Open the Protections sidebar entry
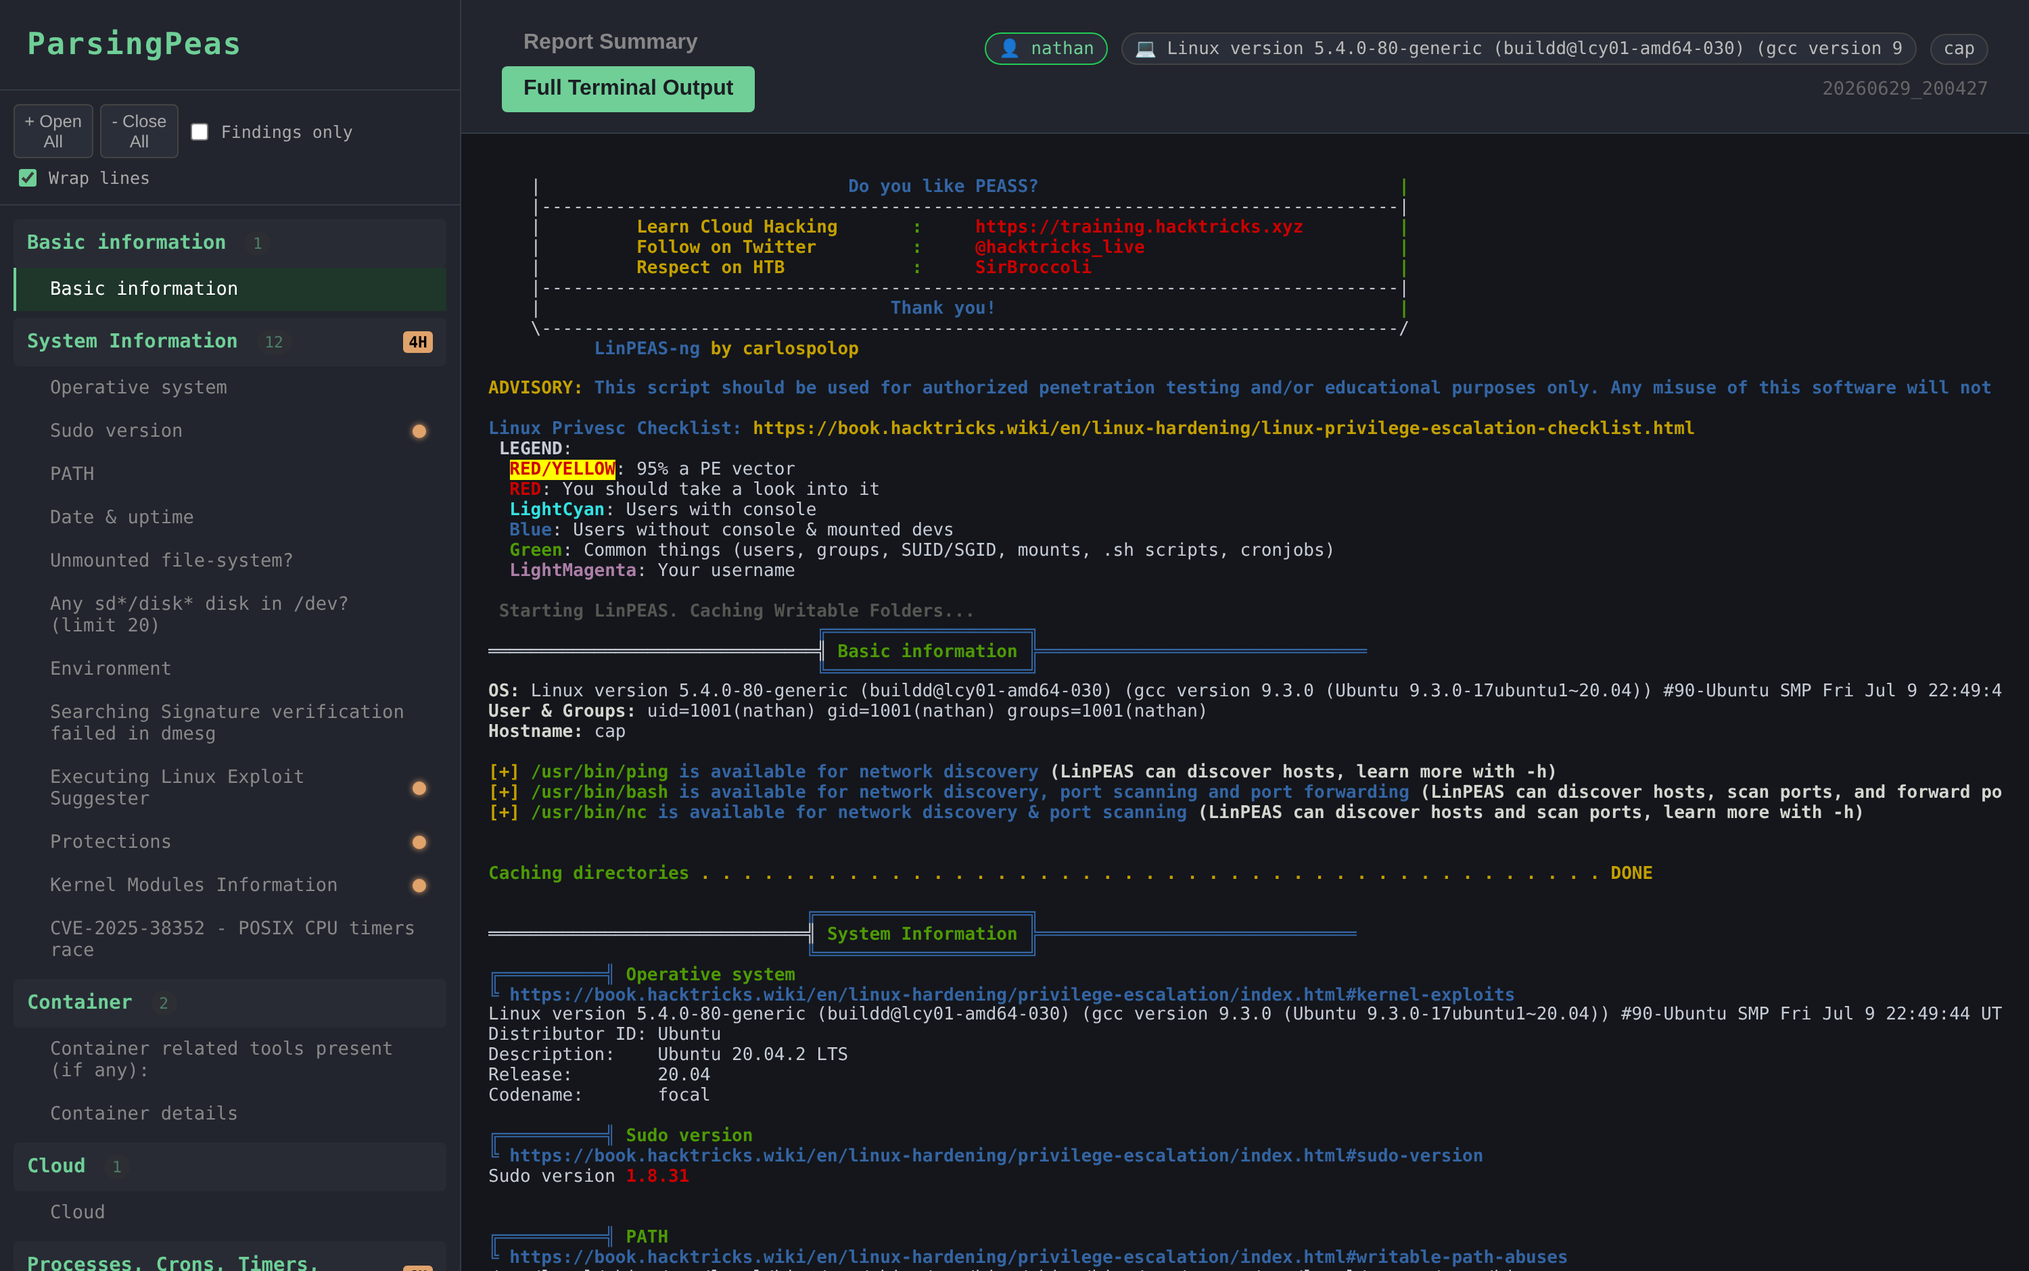 click(229, 842)
